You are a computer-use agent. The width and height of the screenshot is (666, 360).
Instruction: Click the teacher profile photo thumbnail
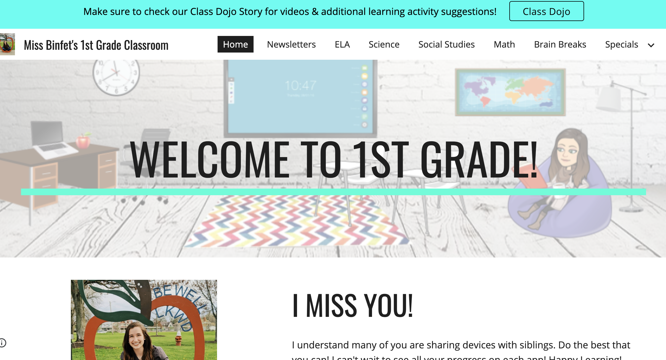tap(7, 44)
